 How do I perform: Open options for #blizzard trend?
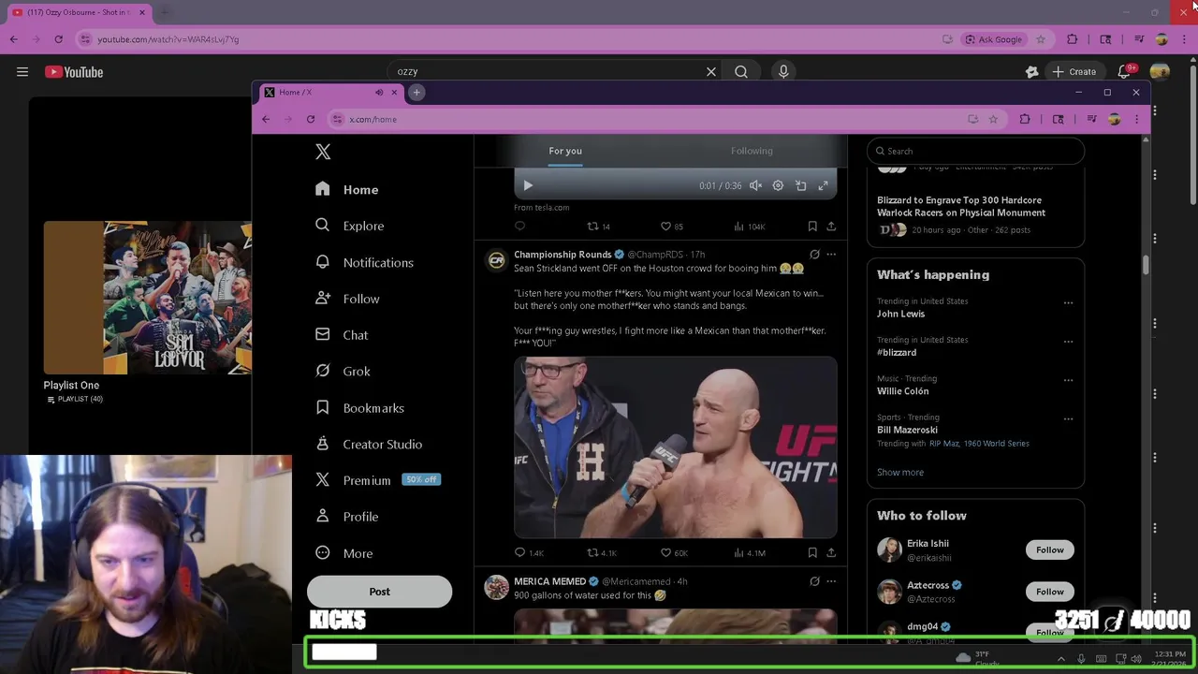coord(1068,342)
